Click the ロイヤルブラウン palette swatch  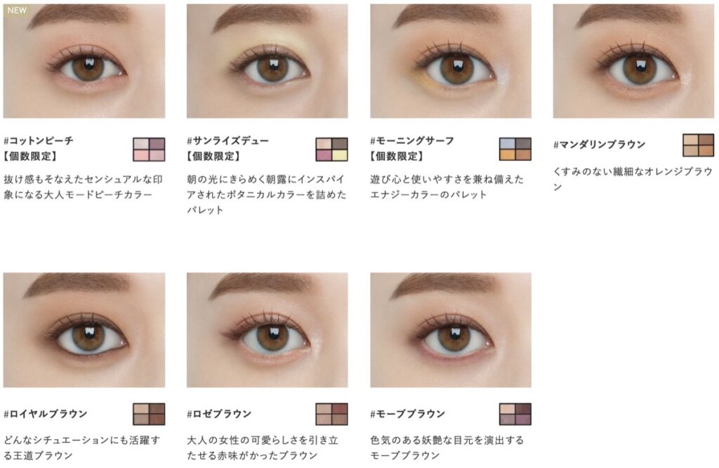[149, 414]
